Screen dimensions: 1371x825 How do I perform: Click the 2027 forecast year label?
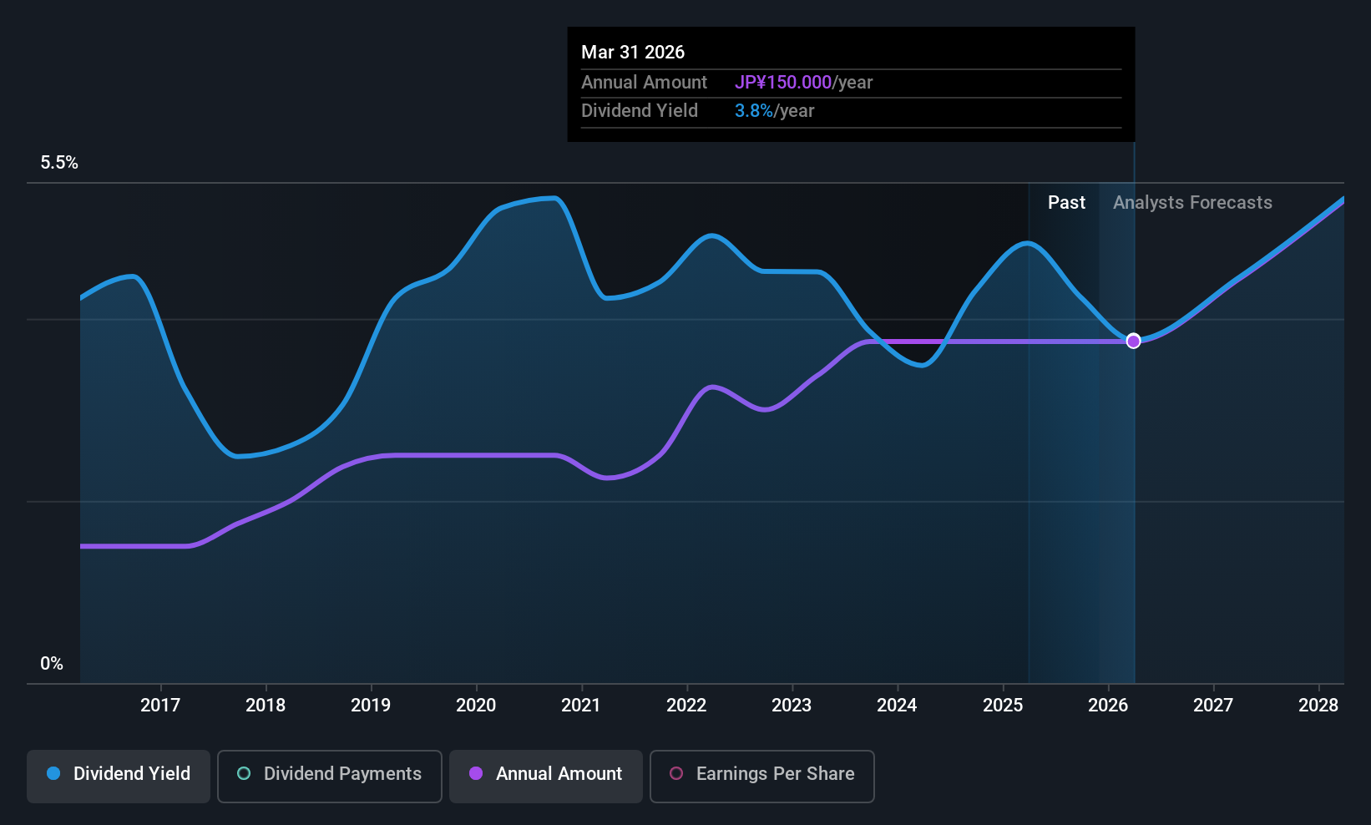[1213, 706]
